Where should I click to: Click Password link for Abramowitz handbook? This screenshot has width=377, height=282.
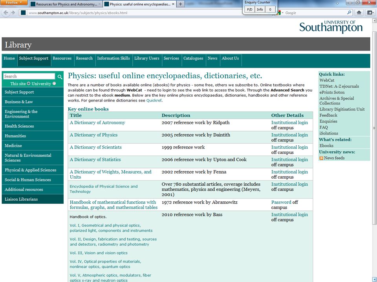click(281, 202)
